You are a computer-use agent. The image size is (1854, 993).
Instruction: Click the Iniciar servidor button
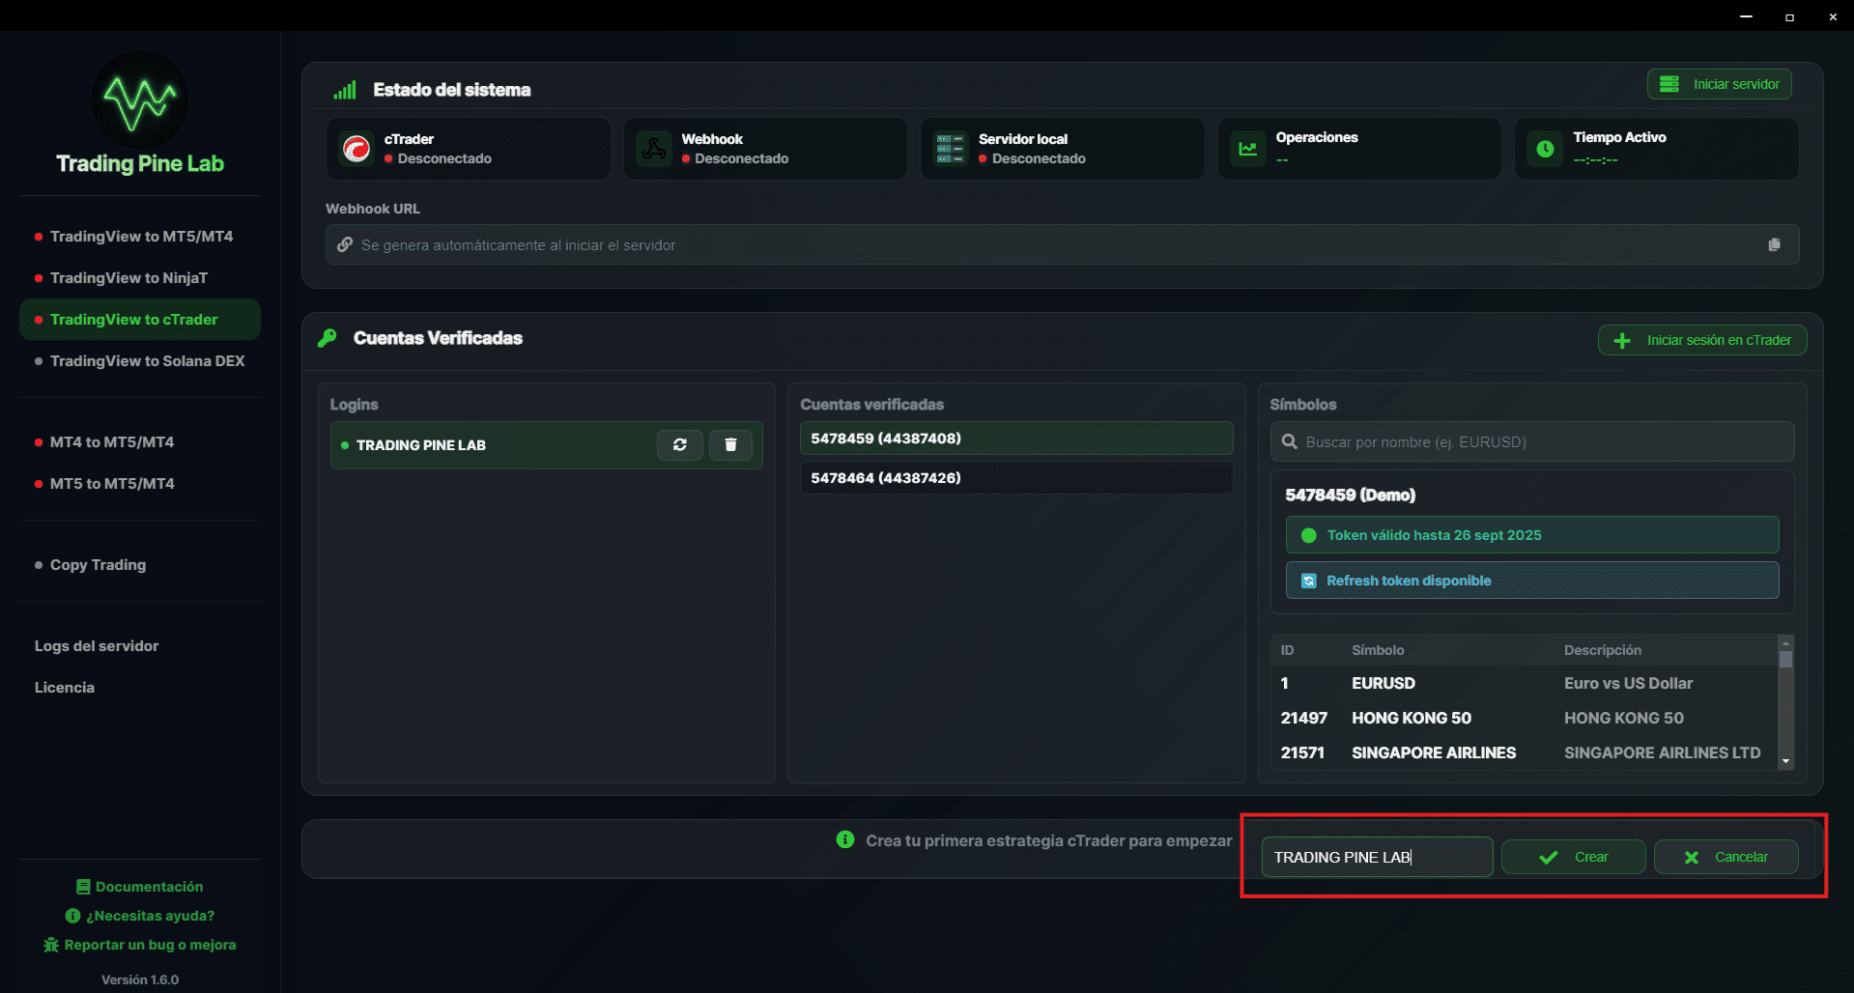coord(1719,84)
